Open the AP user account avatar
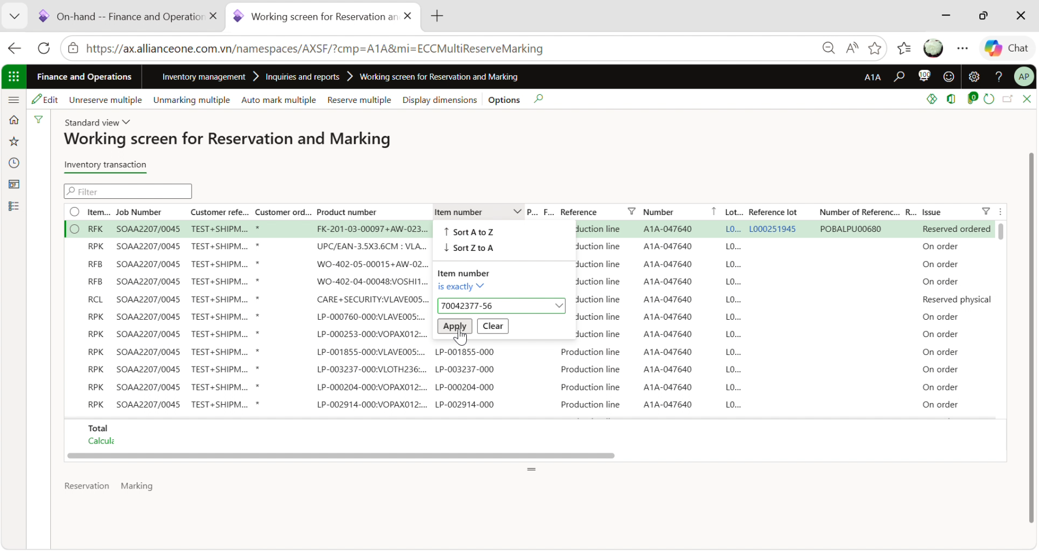This screenshot has width=1039, height=551. [x=1024, y=76]
